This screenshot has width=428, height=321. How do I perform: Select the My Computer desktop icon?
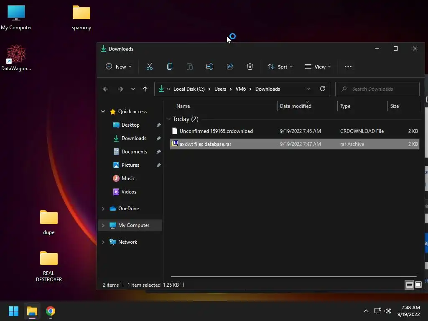pyautogui.click(x=16, y=18)
